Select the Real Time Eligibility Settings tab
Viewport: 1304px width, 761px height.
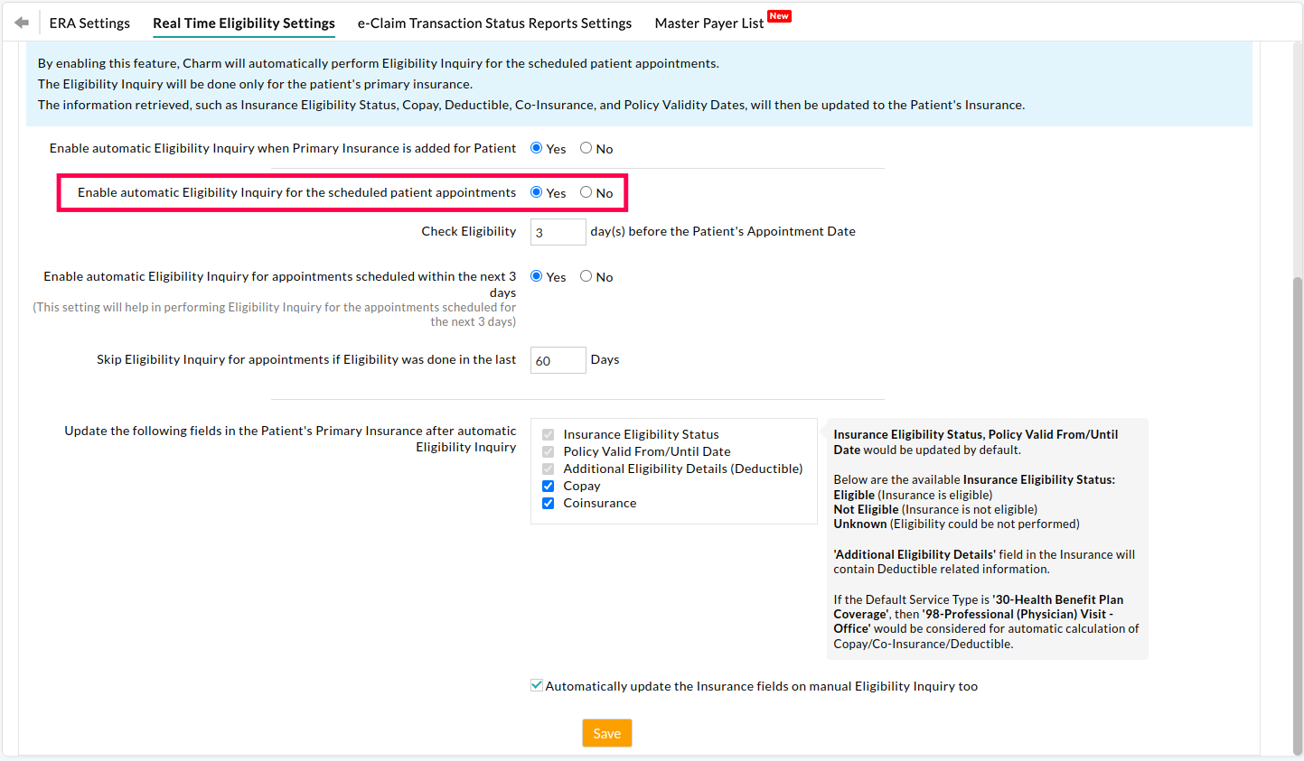coord(243,23)
